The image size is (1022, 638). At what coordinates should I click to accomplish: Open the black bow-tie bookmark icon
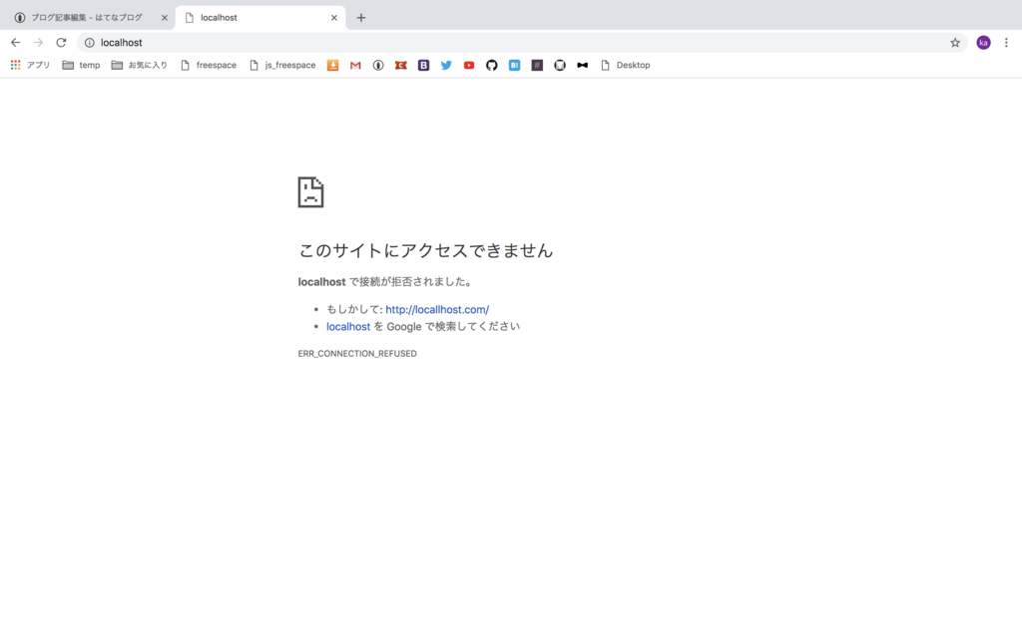pyautogui.click(x=583, y=65)
